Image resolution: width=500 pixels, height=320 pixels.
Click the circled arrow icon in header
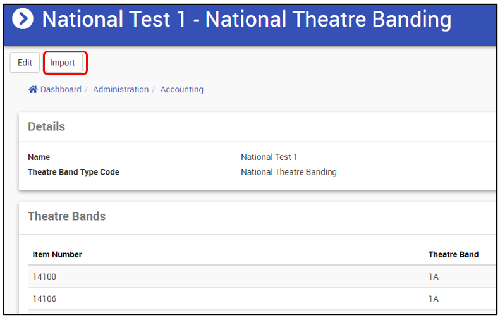23,20
